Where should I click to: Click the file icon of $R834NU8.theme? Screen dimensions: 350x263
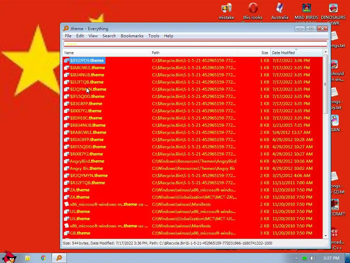(x=67, y=125)
